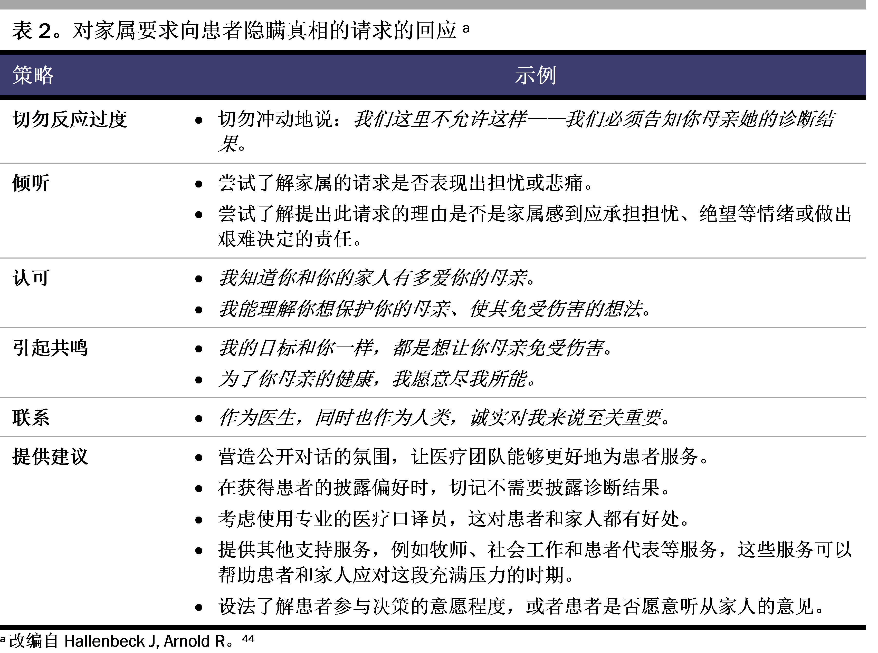Select the '倾听' strategy cell
The width and height of the screenshot is (878, 653).
[x=31, y=183]
